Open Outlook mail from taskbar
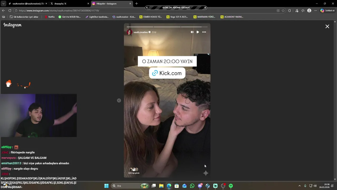 pyautogui.click(x=184, y=186)
